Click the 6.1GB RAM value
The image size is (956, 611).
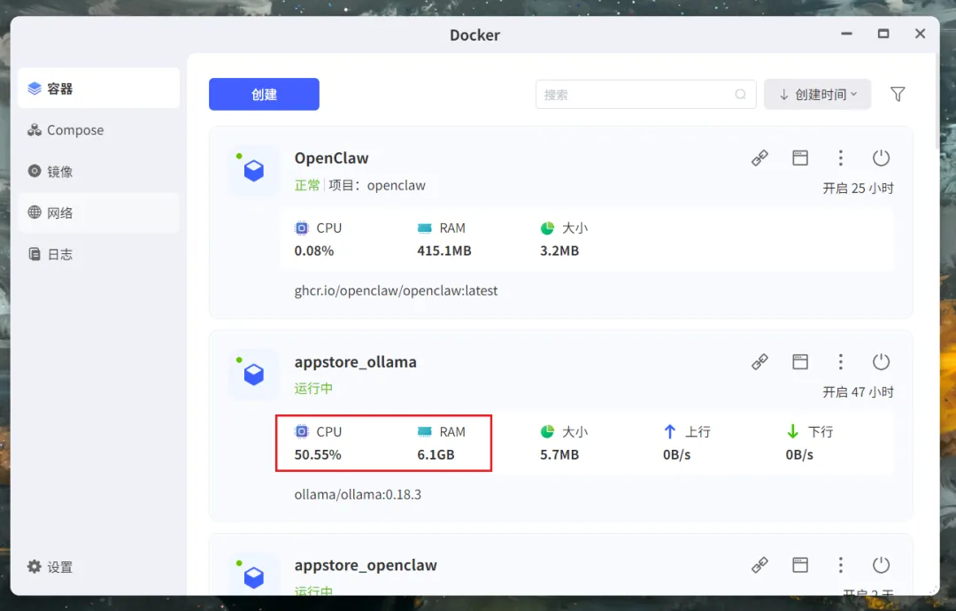click(436, 454)
